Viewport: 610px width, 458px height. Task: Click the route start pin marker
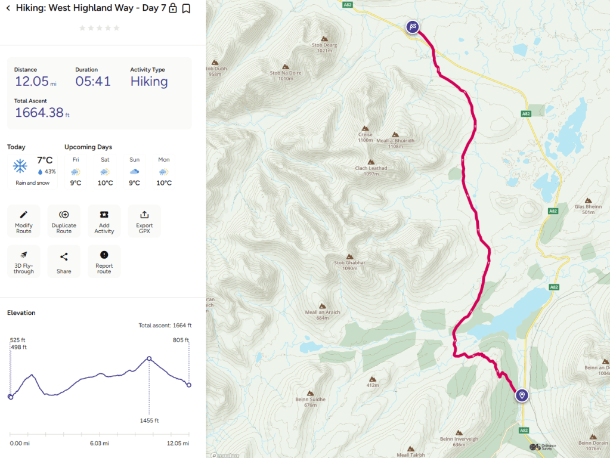(x=522, y=395)
